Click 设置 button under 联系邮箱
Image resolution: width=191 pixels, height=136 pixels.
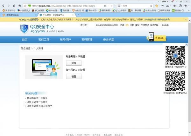[74, 63]
